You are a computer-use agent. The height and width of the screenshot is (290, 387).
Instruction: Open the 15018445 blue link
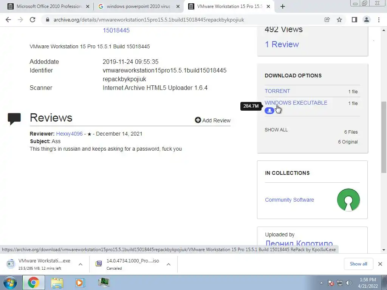[x=116, y=30]
